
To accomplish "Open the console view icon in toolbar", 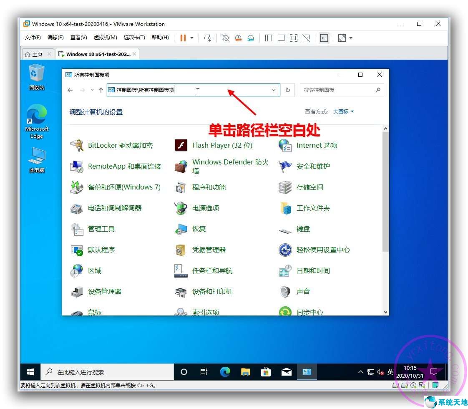I will tap(324, 38).
